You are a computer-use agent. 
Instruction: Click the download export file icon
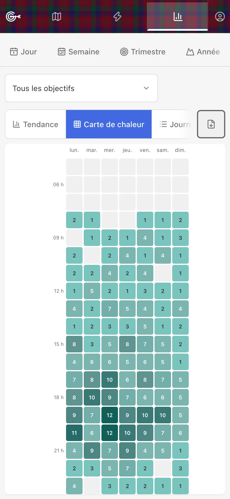tap(211, 124)
